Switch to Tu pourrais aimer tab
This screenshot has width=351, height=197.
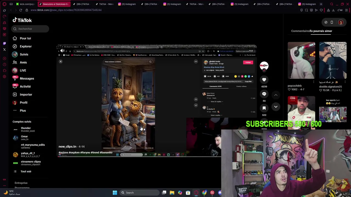tap(321, 31)
